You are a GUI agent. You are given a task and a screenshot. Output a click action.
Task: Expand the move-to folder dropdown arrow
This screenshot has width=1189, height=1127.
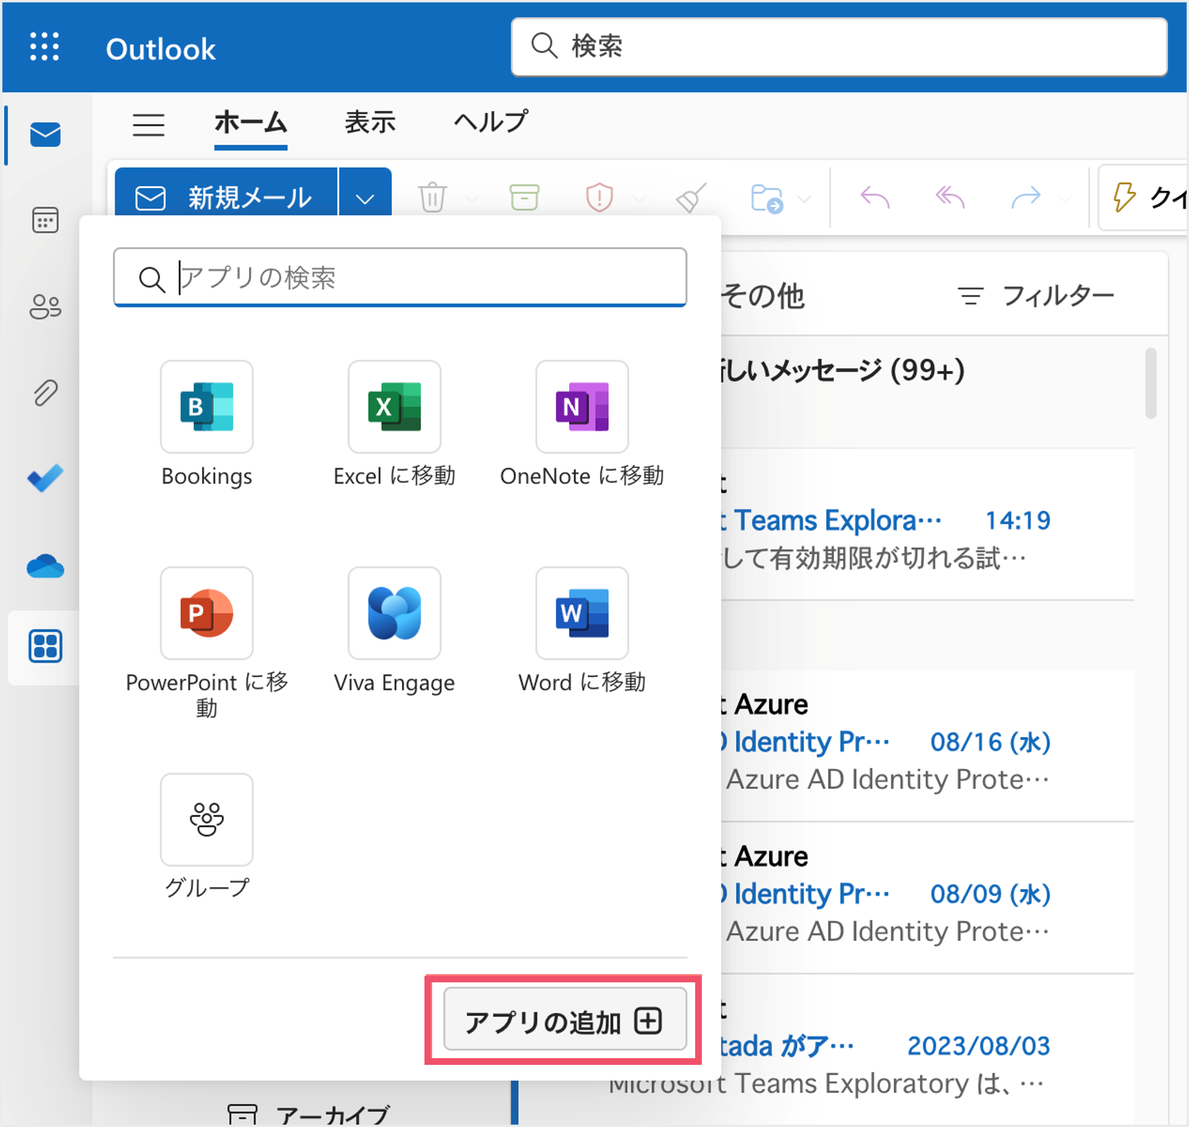(804, 198)
